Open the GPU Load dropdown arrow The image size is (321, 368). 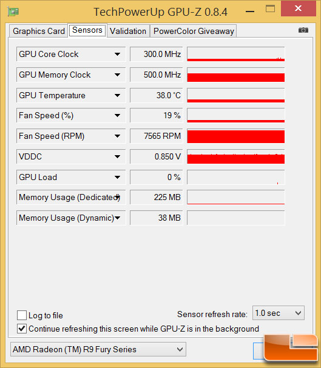coord(117,177)
